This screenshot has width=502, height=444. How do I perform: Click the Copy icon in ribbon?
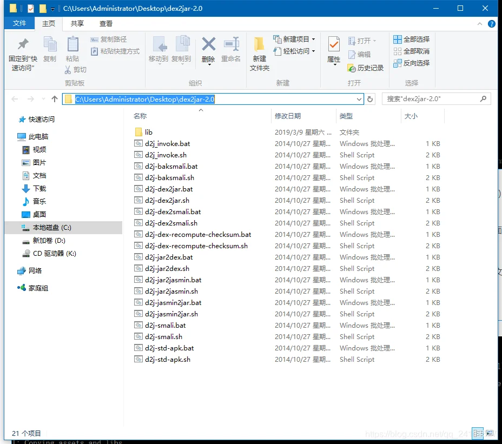tap(50, 44)
